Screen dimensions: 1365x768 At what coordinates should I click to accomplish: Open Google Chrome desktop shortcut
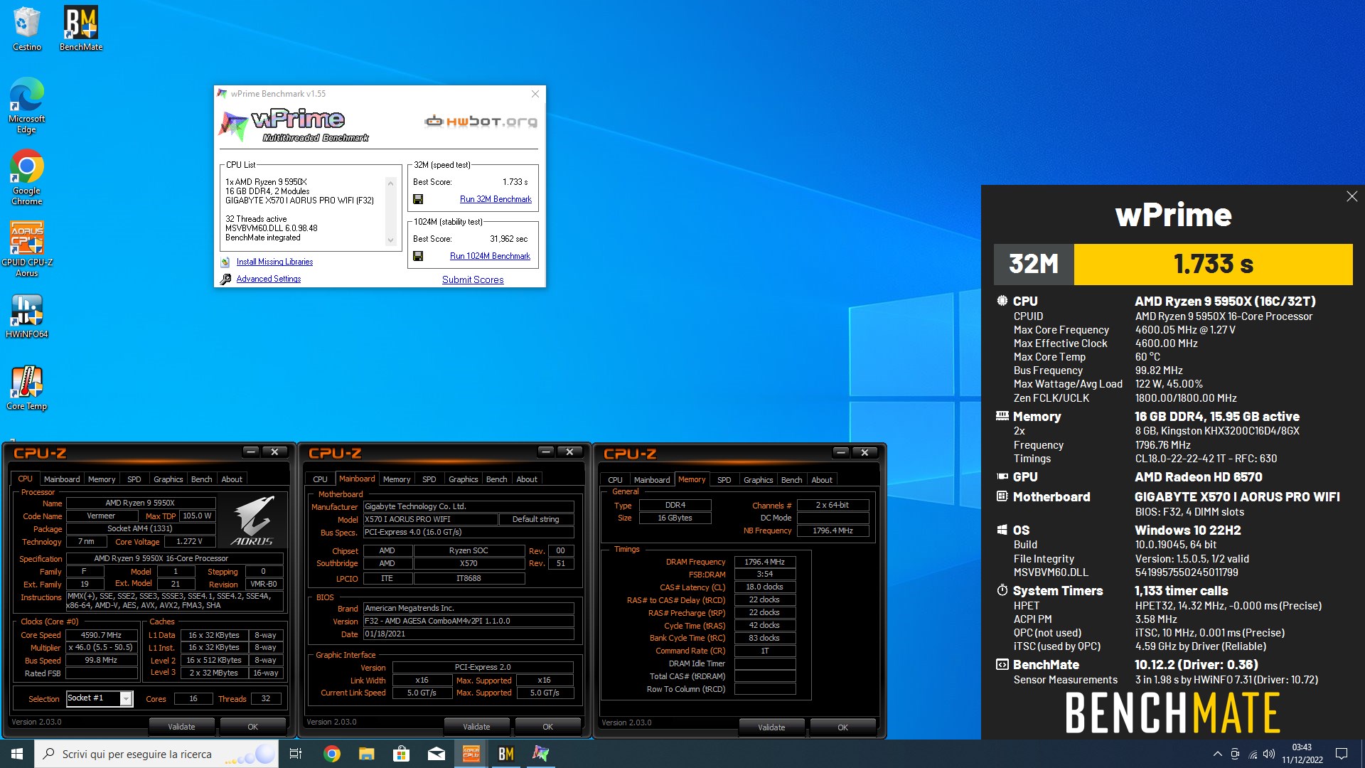pyautogui.click(x=27, y=177)
